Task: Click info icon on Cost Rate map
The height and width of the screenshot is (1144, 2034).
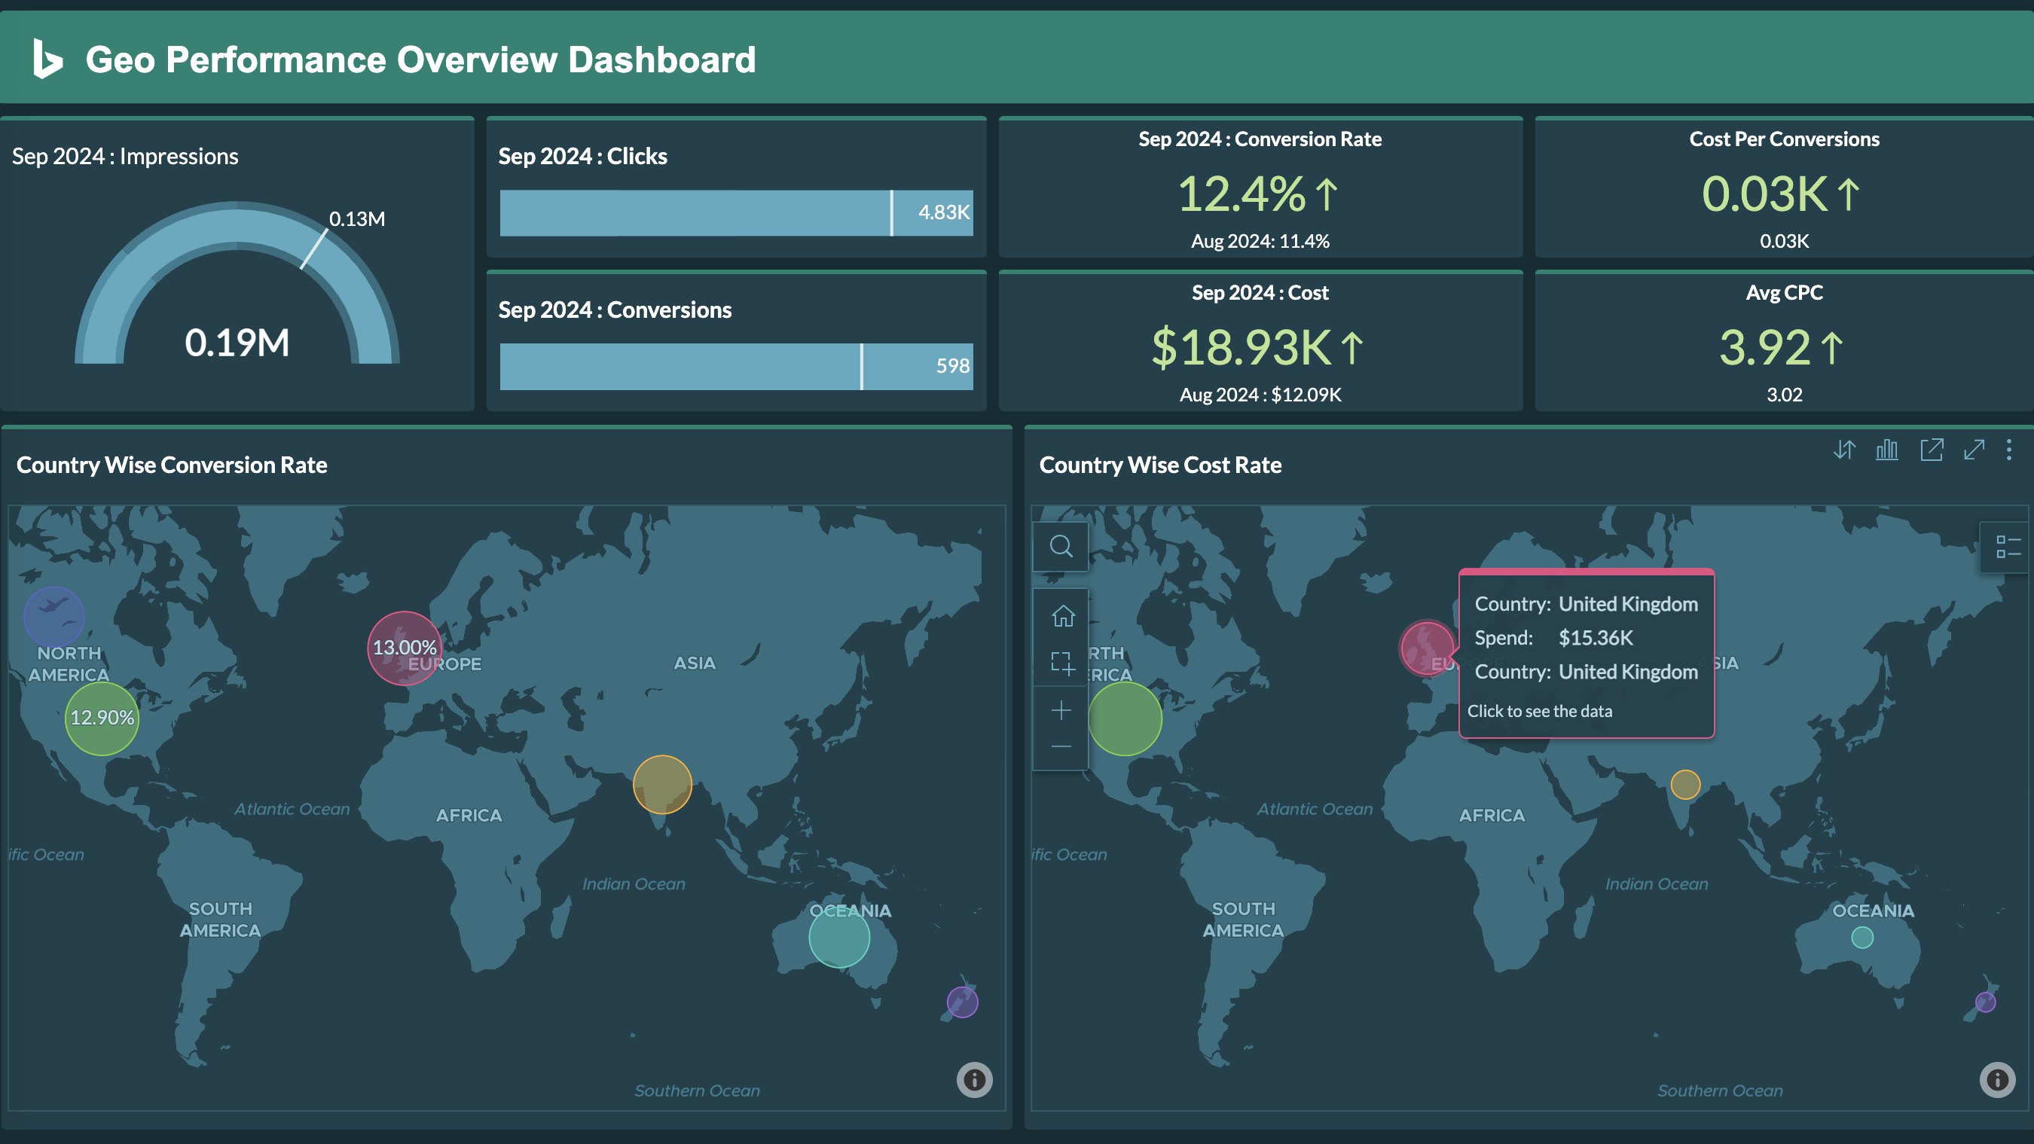Action: click(x=1997, y=1079)
